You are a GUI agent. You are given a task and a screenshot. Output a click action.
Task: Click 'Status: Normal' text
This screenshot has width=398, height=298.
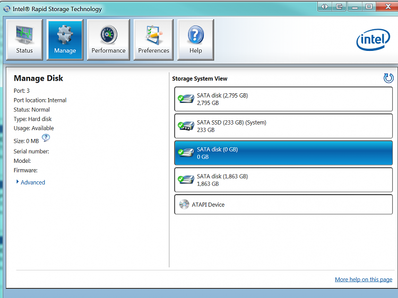(32, 110)
